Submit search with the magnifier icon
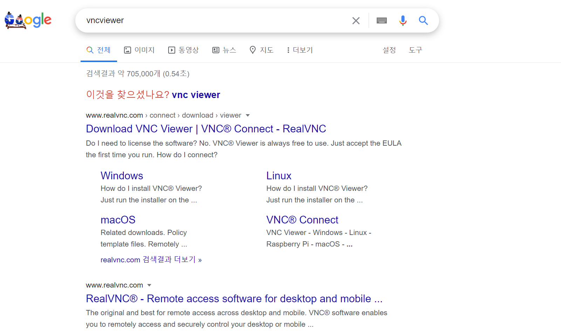The width and height of the screenshot is (561, 332). click(x=423, y=21)
